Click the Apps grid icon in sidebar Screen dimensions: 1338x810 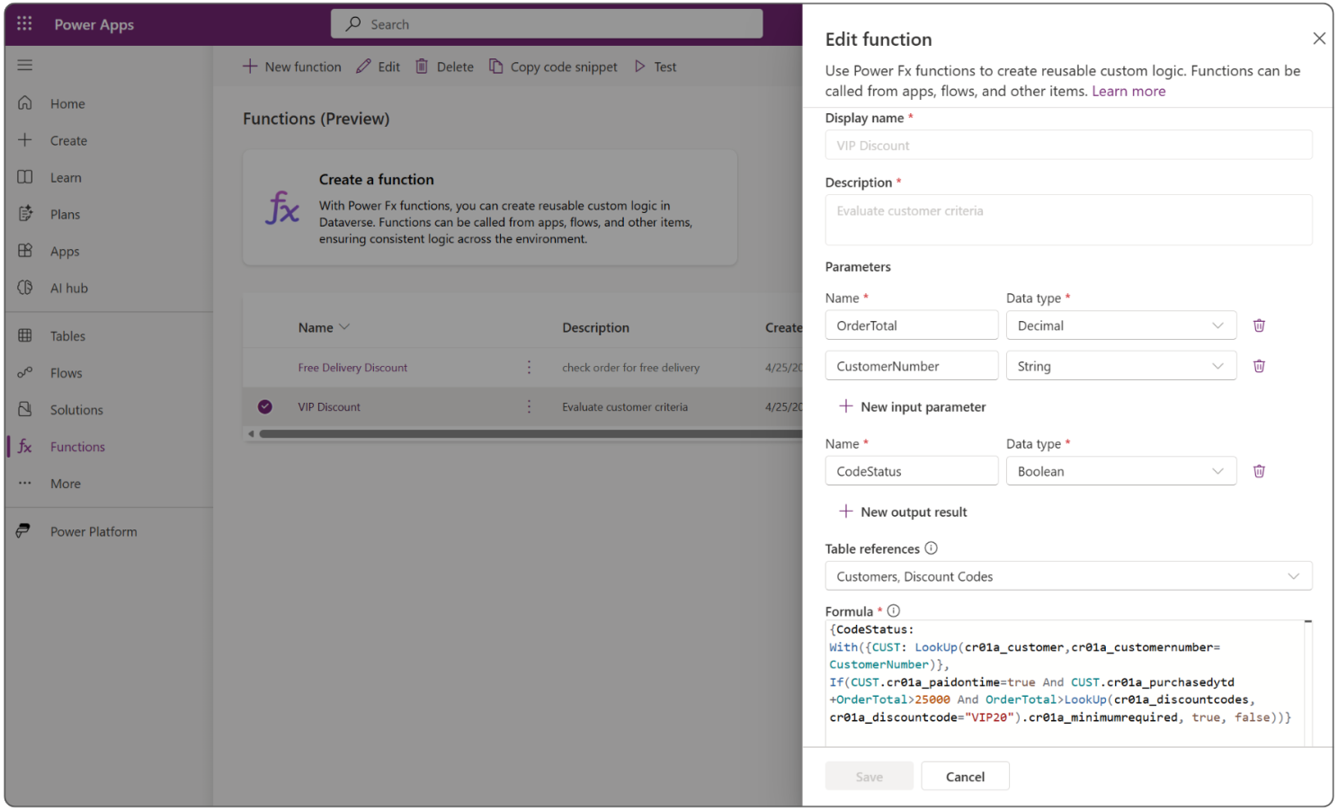point(25,250)
